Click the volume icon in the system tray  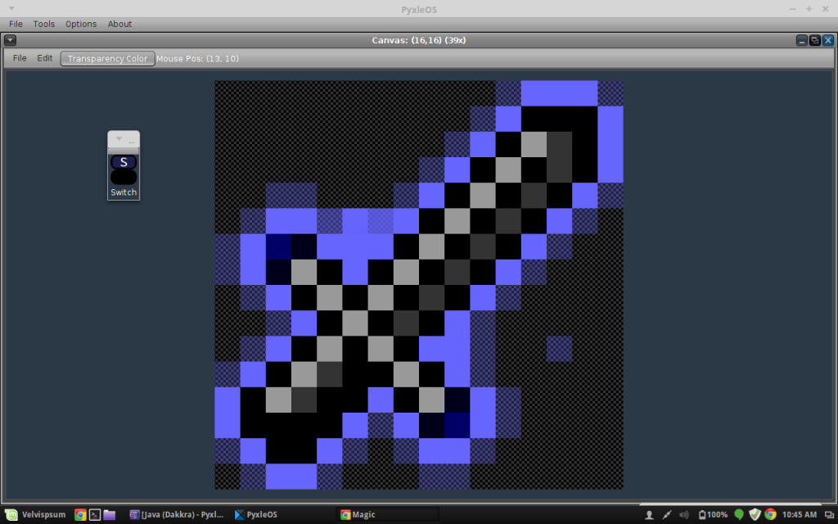coord(685,514)
